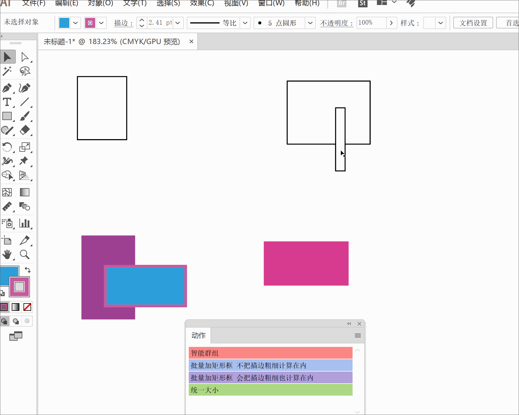
Task: Open fill color dropdown in control bar
Action: click(x=75, y=23)
